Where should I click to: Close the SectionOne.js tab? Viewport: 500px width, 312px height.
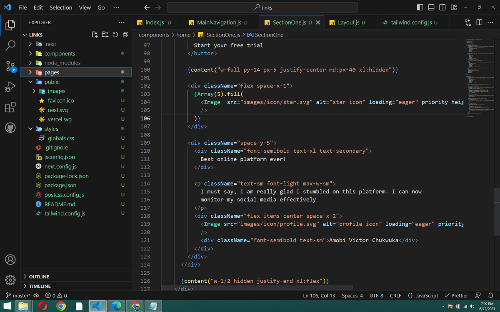(x=318, y=22)
